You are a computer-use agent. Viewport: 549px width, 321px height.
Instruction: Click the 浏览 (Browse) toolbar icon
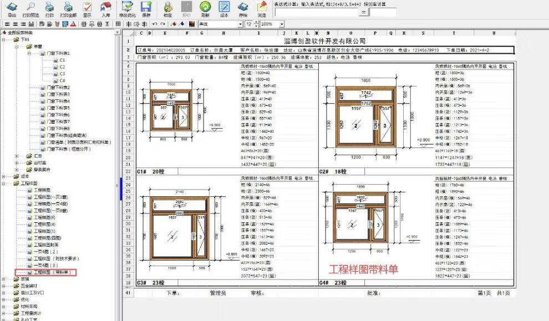[262, 7]
